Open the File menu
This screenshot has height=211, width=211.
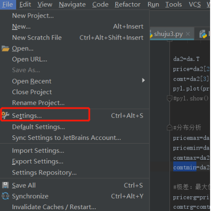tap(8, 5)
